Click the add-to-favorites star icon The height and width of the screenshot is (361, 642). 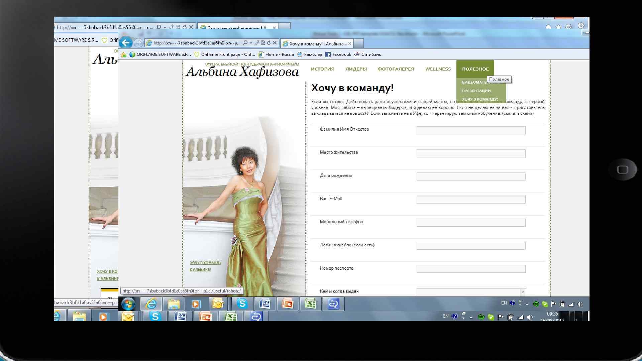coord(123,54)
